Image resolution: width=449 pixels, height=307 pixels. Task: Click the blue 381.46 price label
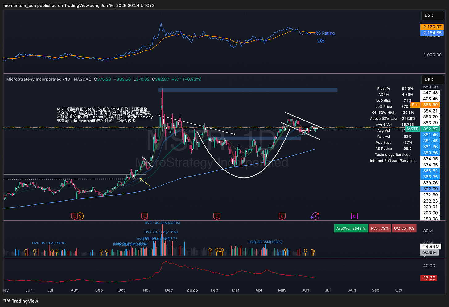430,135
